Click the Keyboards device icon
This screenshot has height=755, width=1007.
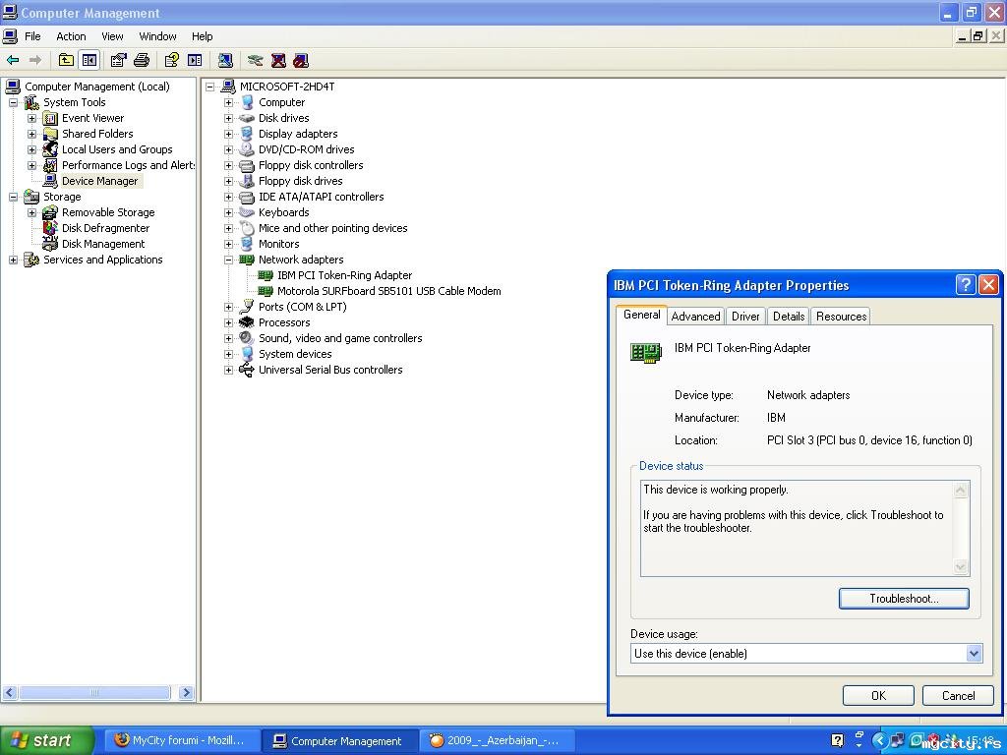tap(247, 212)
